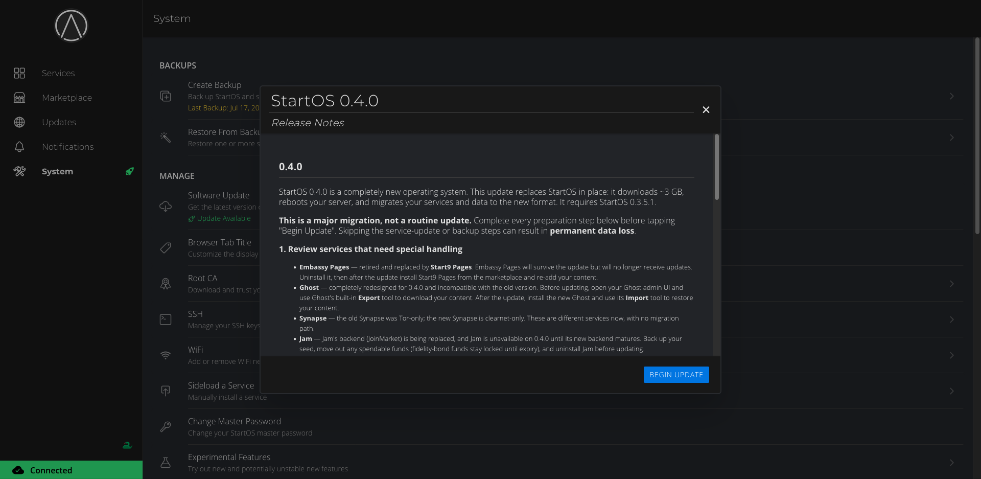Click the green rocket badge beside System
The width and height of the screenshot is (981, 479).
pos(130,171)
